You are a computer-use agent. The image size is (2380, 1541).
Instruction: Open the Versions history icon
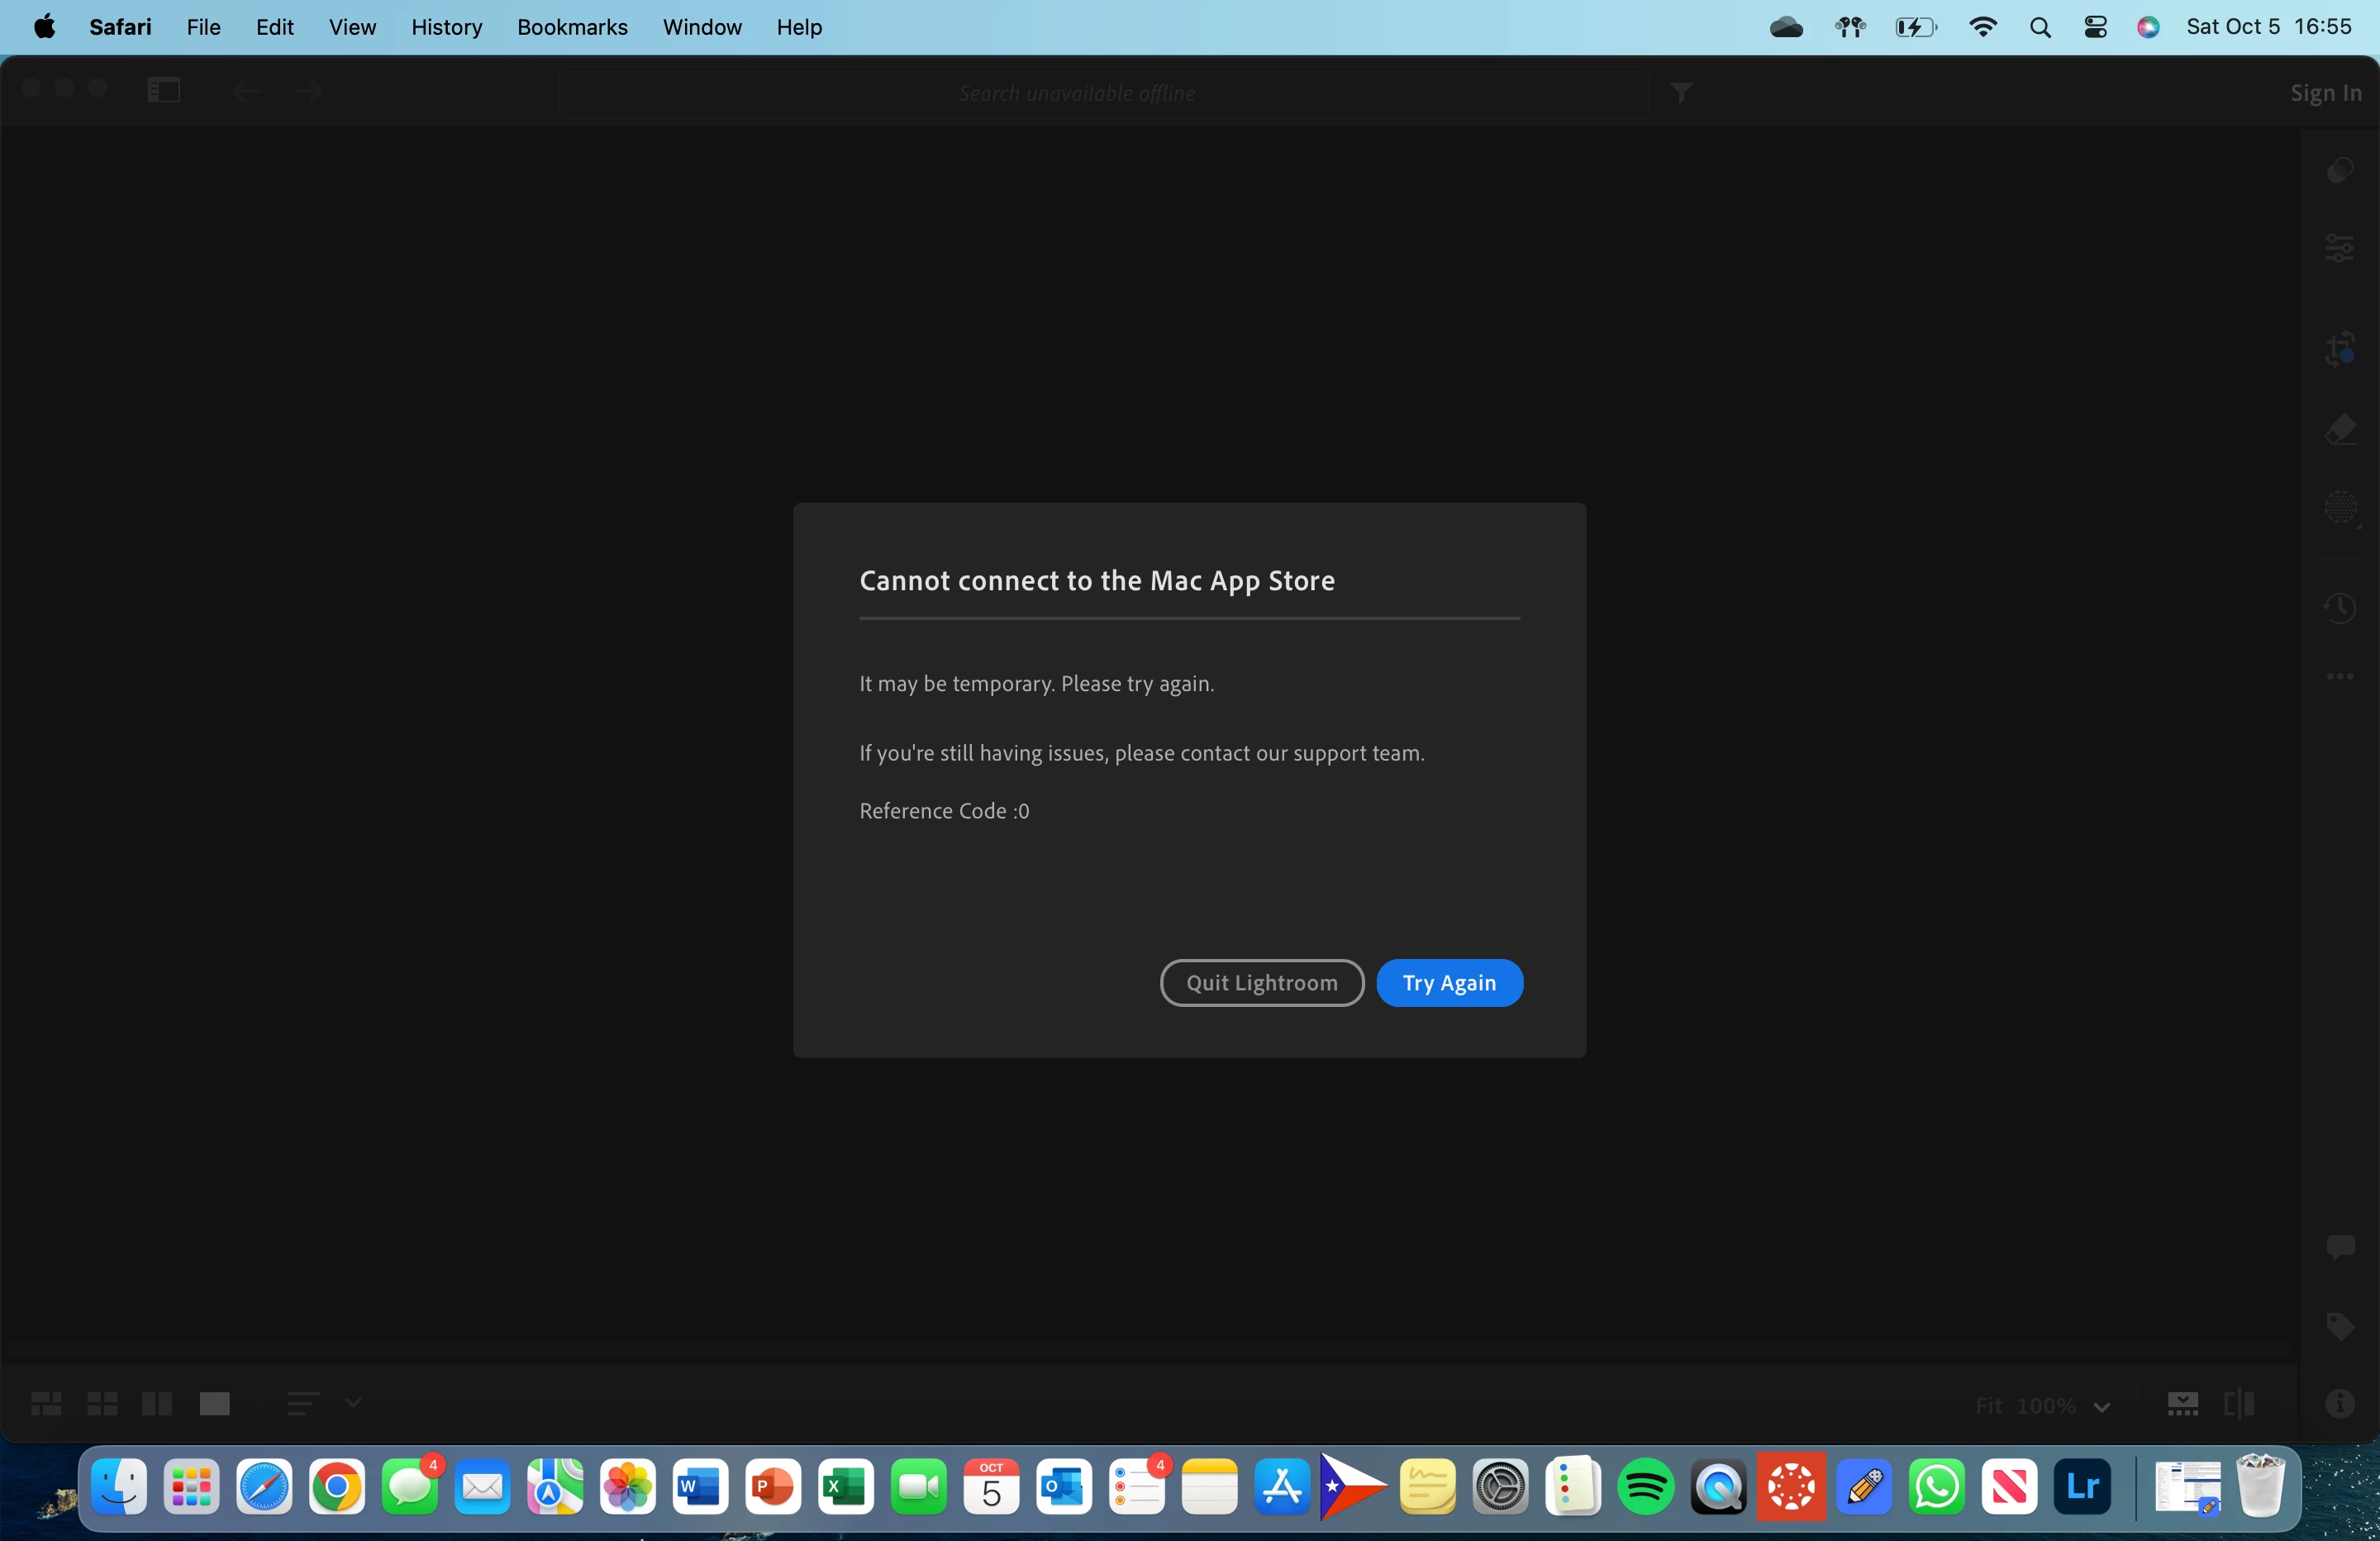[2339, 606]
